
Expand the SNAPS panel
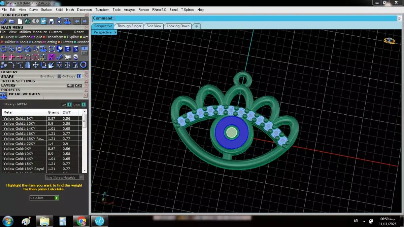[x=7, y=76]
